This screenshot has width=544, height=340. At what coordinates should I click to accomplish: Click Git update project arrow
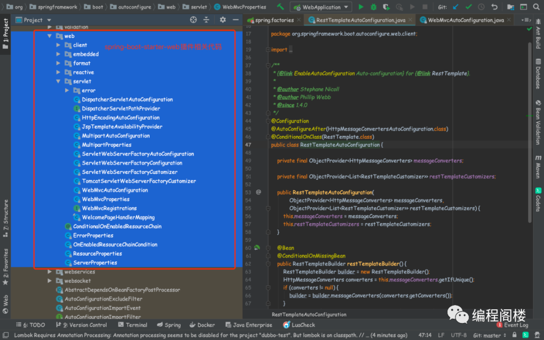[456, 7]
